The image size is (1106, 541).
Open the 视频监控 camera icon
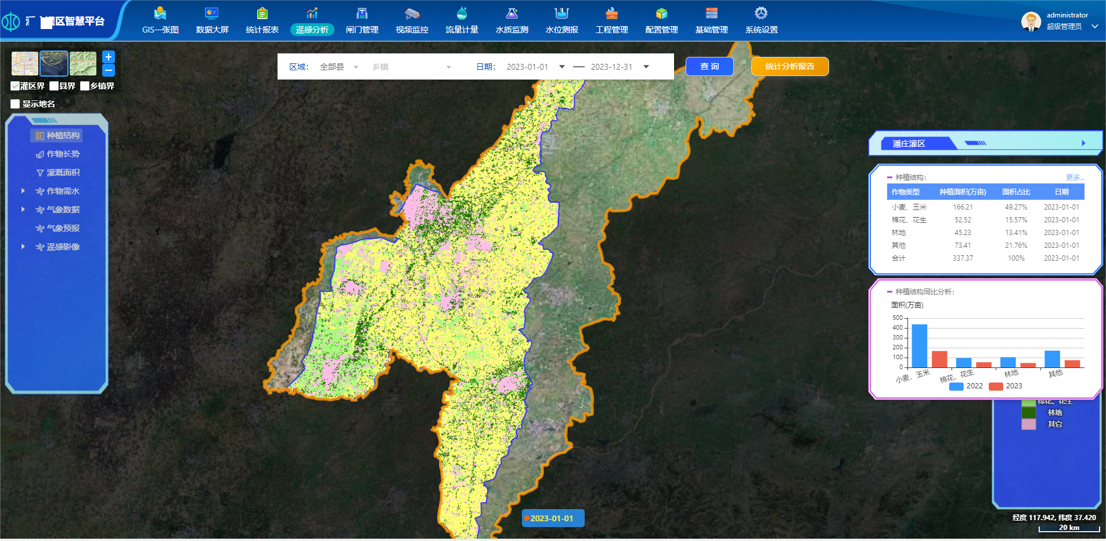412,13
